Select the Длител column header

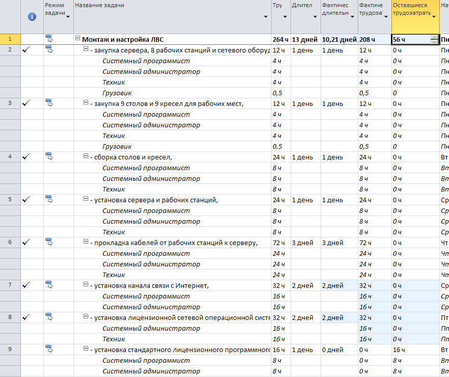point(306,17)
